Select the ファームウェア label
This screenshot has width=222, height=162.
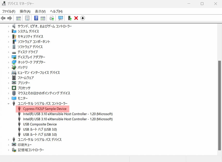pyautogui.click(x=26, y=78)
